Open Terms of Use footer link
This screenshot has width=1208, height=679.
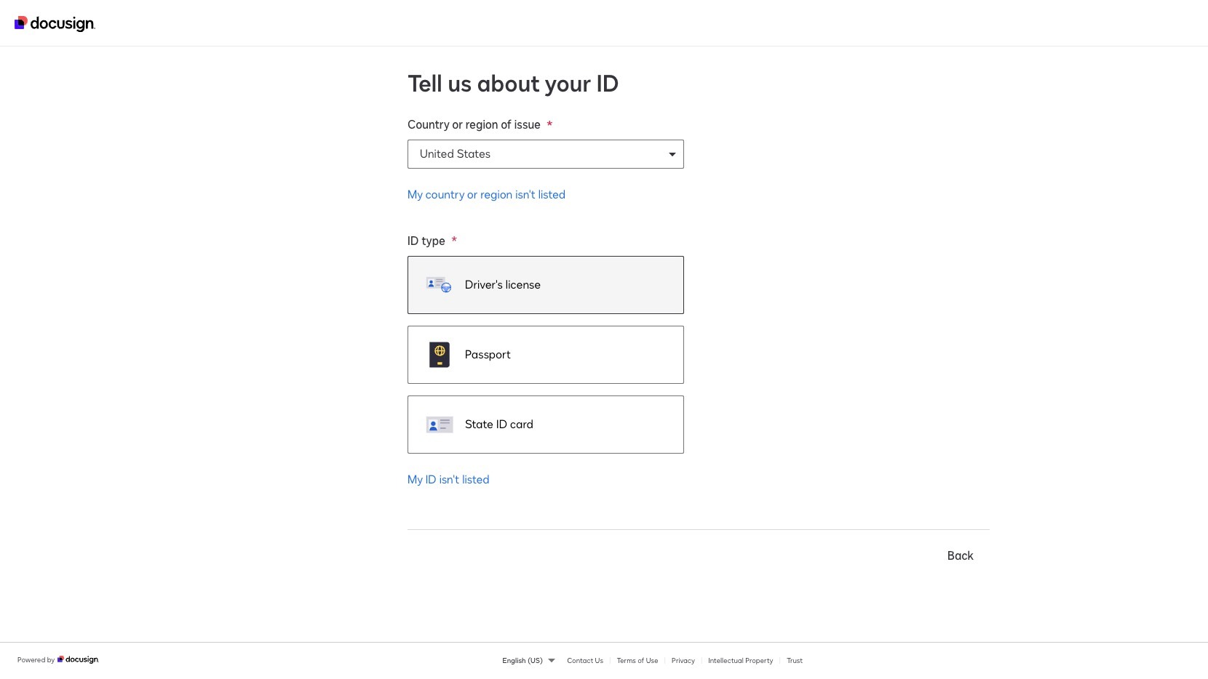[x=637, y=661]
